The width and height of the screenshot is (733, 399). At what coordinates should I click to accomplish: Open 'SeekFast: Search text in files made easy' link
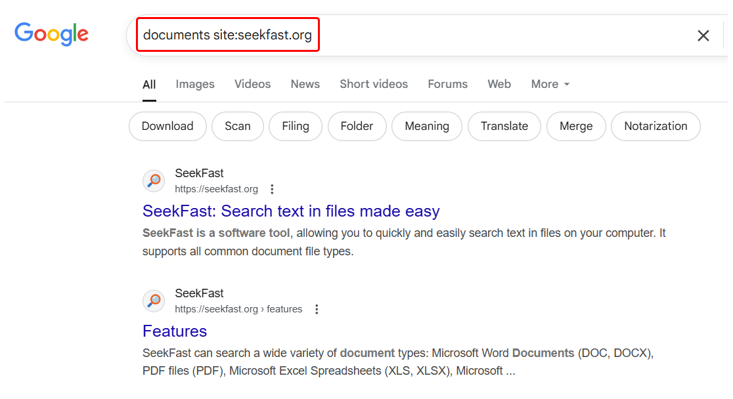click(291, 211)
